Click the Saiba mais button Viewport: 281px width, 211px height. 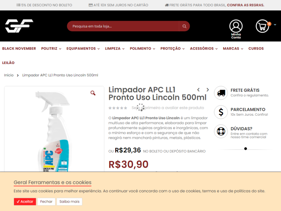69,202
